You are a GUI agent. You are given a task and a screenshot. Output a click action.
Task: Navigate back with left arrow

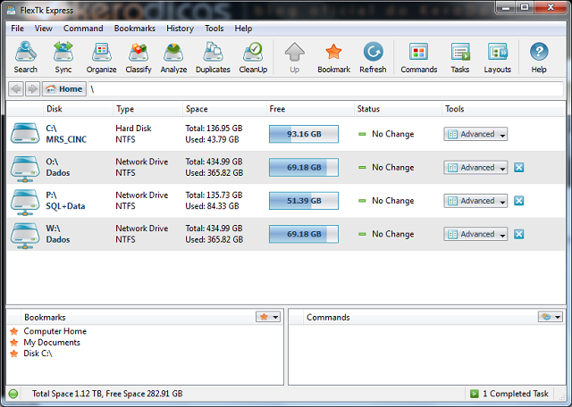tap(16, 89)
